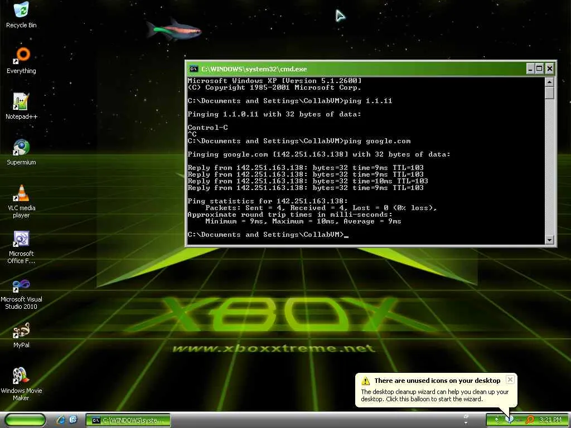
Task: Click the swimming fish desktop mascot
Action: (174, 30)
